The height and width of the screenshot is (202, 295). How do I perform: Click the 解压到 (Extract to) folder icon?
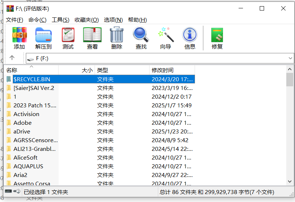[x=43, y=35]
